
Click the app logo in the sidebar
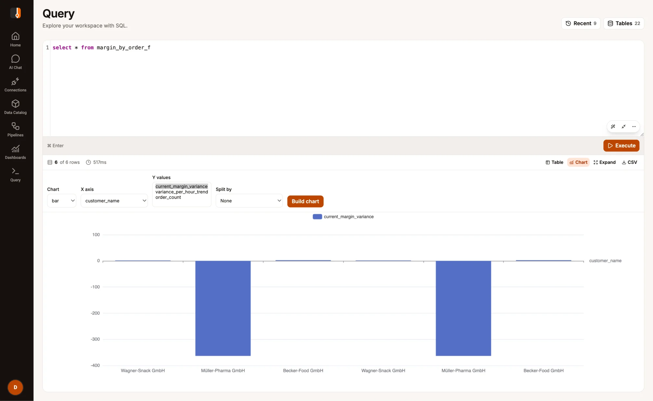pyautogui.click(x=15, y=13)
